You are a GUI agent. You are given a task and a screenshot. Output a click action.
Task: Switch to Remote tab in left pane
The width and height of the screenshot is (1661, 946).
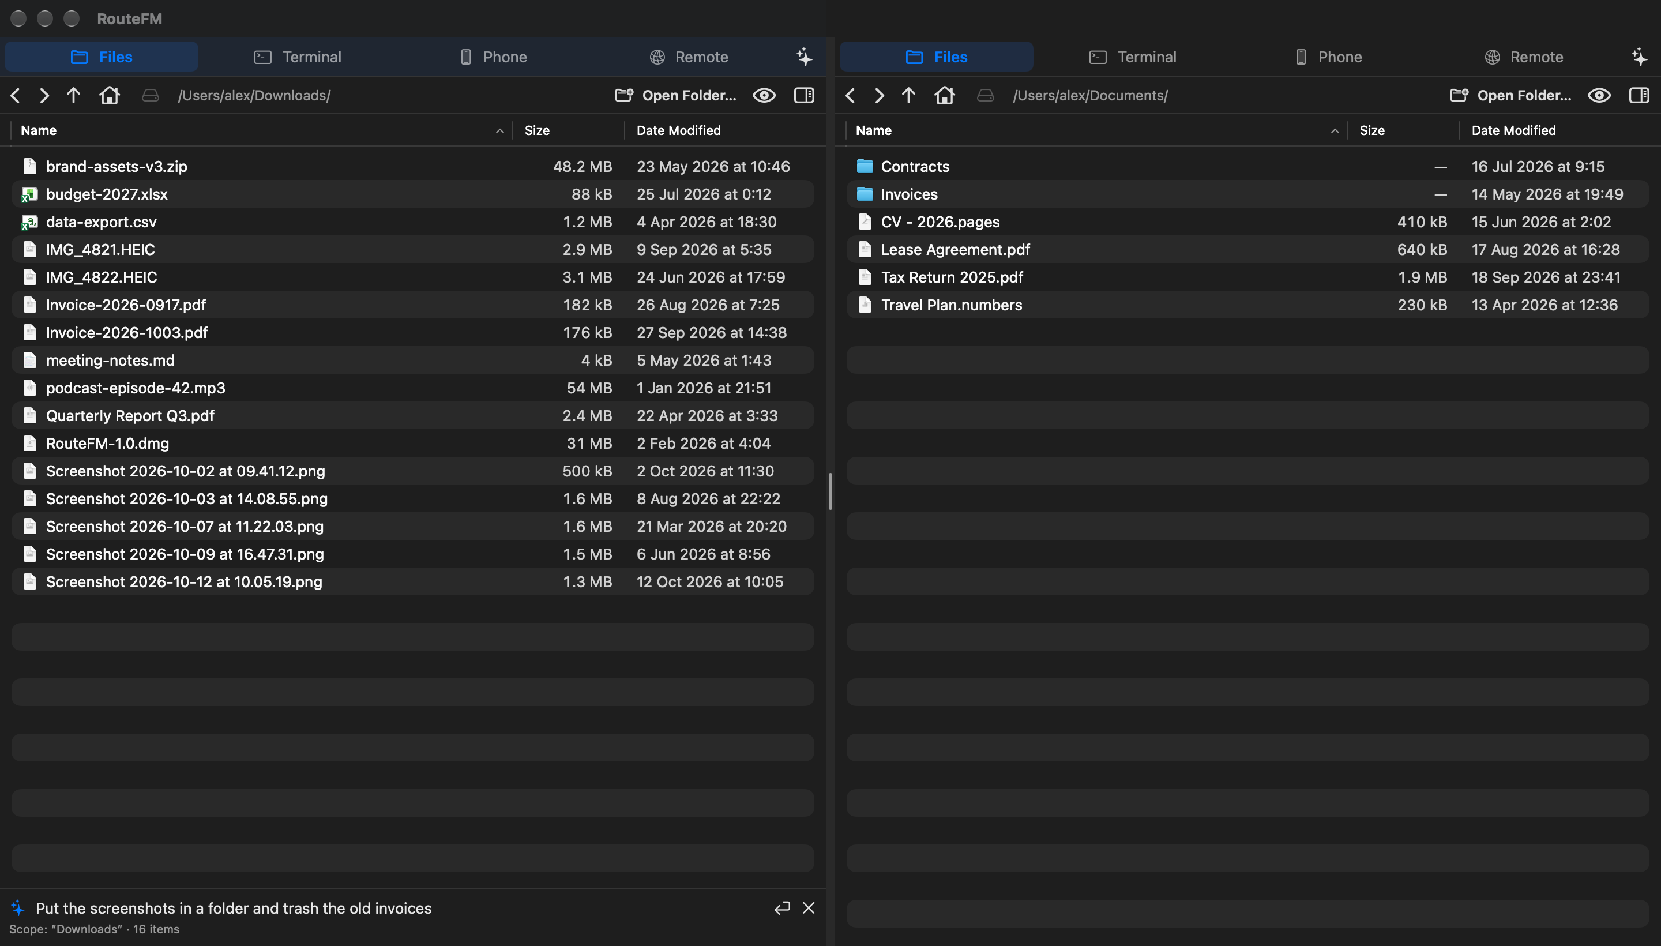(689, 57)
